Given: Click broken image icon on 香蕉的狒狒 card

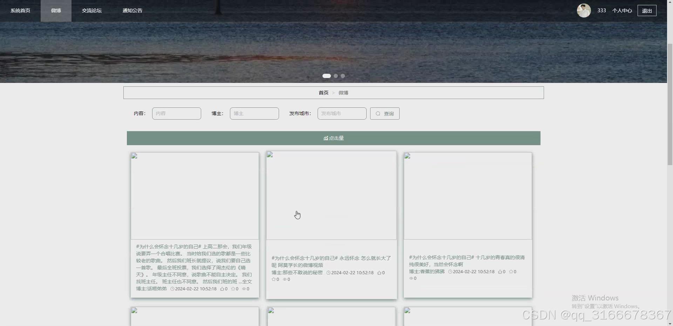Looking at the screenshot, I should pyautogui.click(x=407, y=156).
